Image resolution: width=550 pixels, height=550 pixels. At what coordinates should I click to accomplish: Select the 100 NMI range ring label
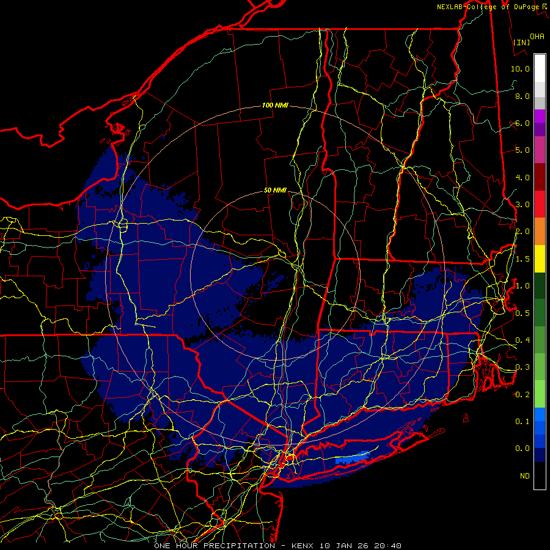pos(276,105)
